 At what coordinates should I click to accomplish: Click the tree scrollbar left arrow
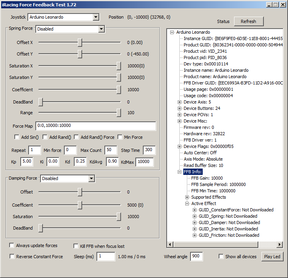170,244
